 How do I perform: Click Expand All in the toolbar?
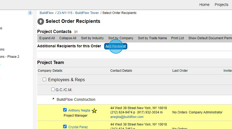pyautogui.click(x=47, y=38)
